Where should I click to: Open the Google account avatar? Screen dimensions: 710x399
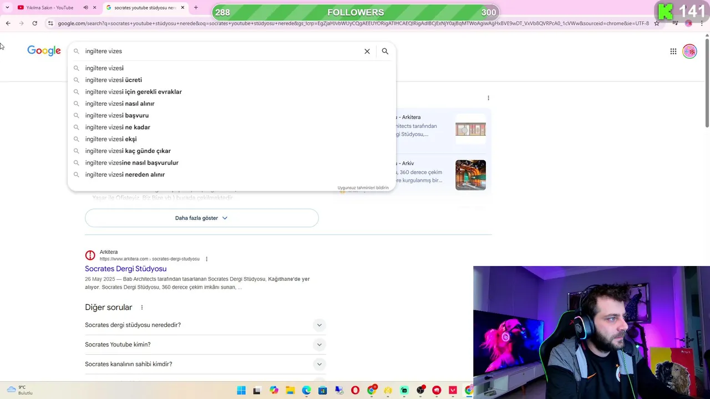coord(689,51)
